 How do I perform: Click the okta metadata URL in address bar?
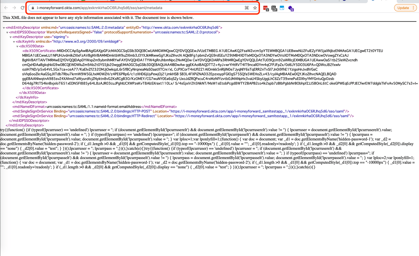99,8
